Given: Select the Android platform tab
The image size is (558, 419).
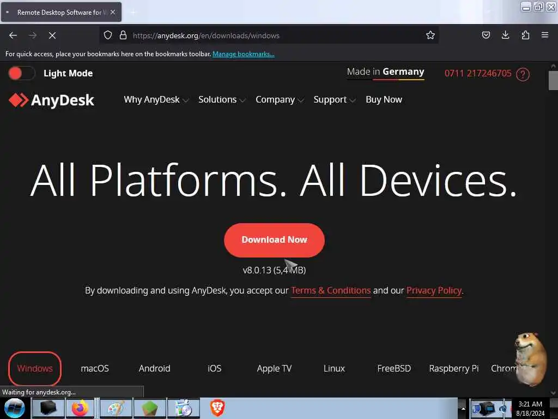Looking at the screenshot, I should pyautogui.click(x=154, y=368).
